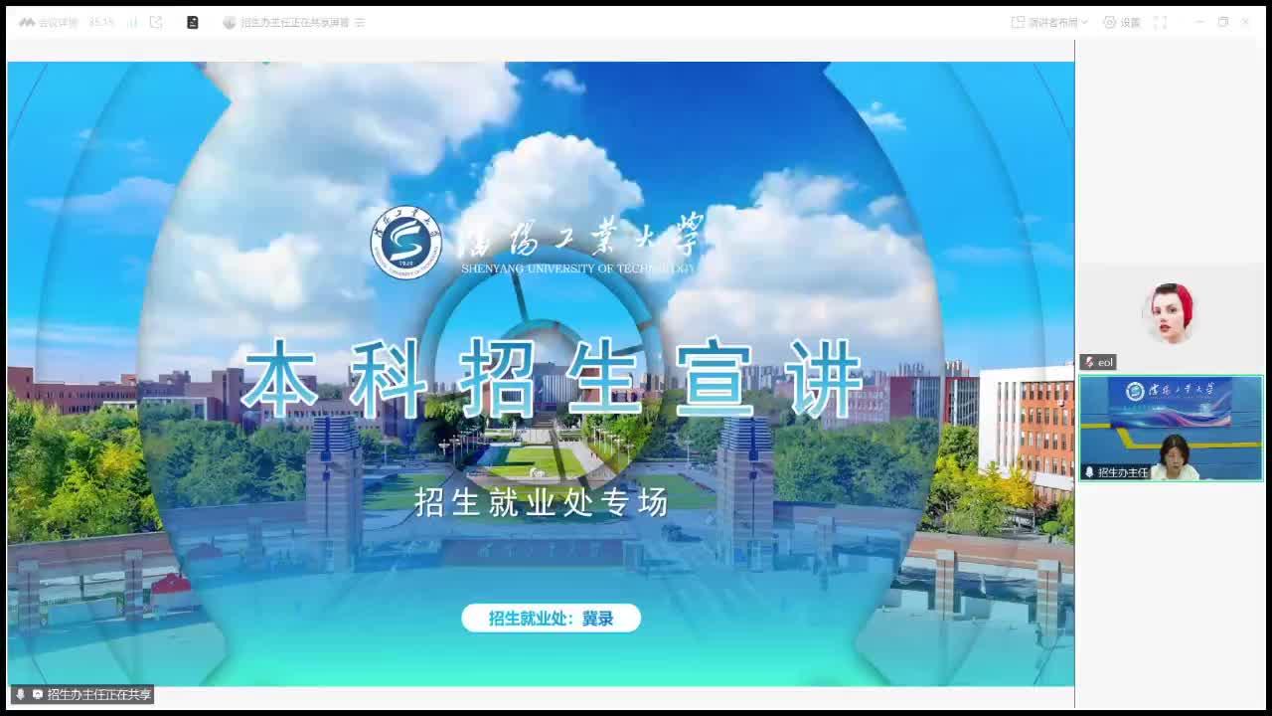This screenshot has height=716, width=1272.
Task: Enter fullscreen mode via fullscreen icon
Action: tap(1160, 22)
